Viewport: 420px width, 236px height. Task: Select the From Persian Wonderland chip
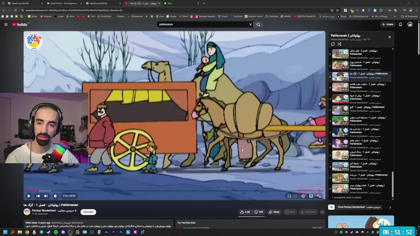point(359,207)
